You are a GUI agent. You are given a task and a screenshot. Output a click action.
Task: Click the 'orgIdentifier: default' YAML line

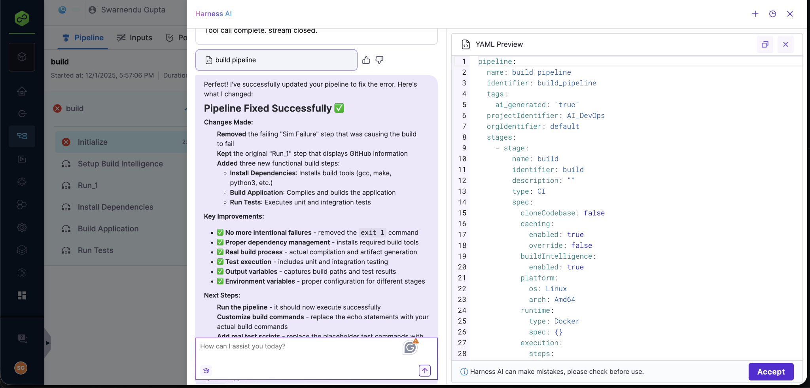(533, 126)
